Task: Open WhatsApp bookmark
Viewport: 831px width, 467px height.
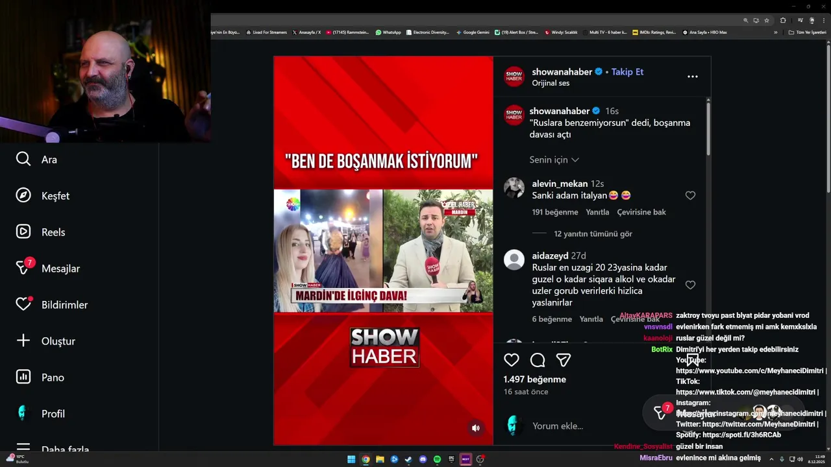Action: point(388,32)
